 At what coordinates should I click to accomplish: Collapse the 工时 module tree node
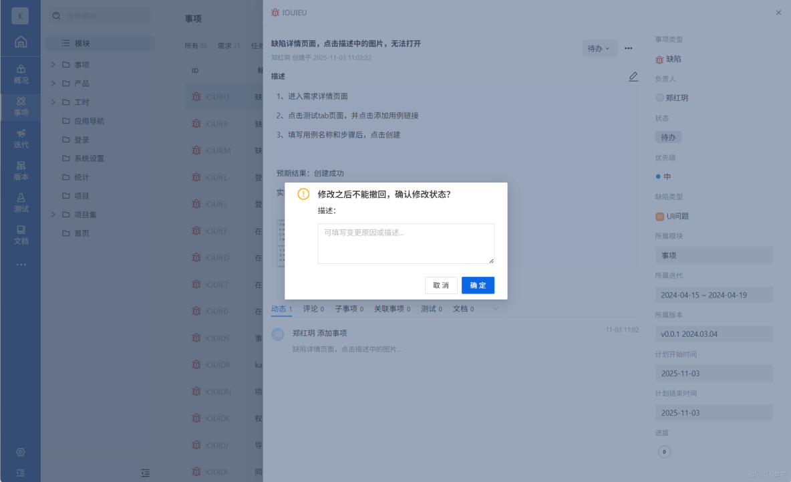(53, 102)
